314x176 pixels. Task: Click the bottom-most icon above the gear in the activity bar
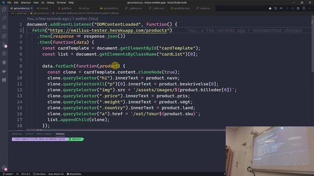(x=4, y=80)
